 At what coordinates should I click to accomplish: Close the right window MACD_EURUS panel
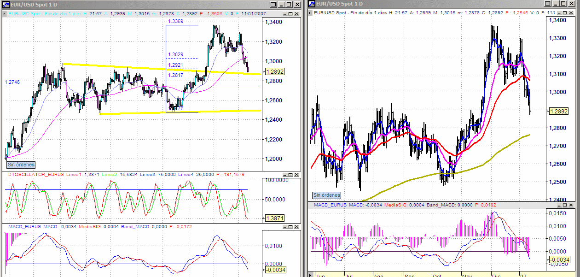[x=571, y=205]
